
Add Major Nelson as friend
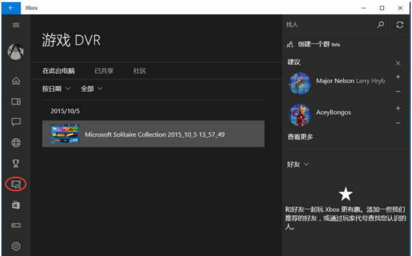tap(398, 76)
